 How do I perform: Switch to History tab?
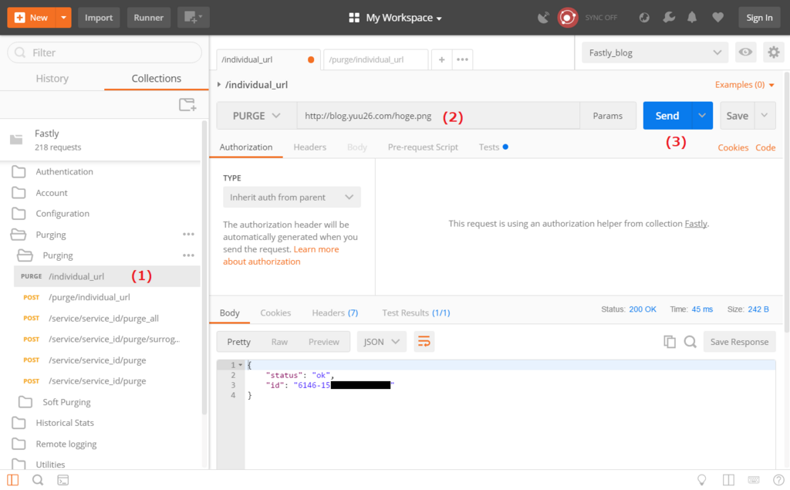(52, 79)
